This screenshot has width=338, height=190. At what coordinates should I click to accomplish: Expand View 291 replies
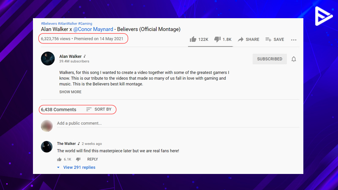pyautogui.click(x=76, y=167)
